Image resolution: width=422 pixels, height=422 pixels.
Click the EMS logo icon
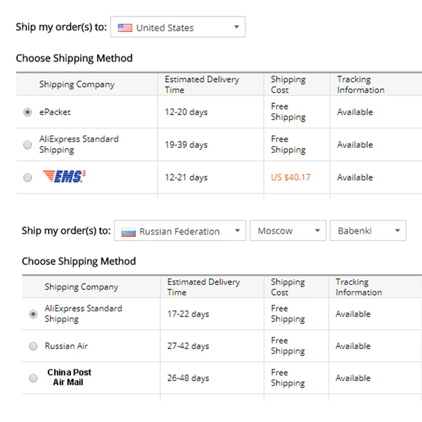tap(64, 177)
